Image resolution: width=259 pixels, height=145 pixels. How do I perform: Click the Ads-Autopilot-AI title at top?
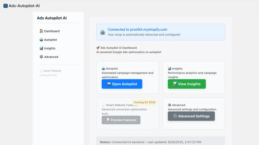tap(24, 6)
